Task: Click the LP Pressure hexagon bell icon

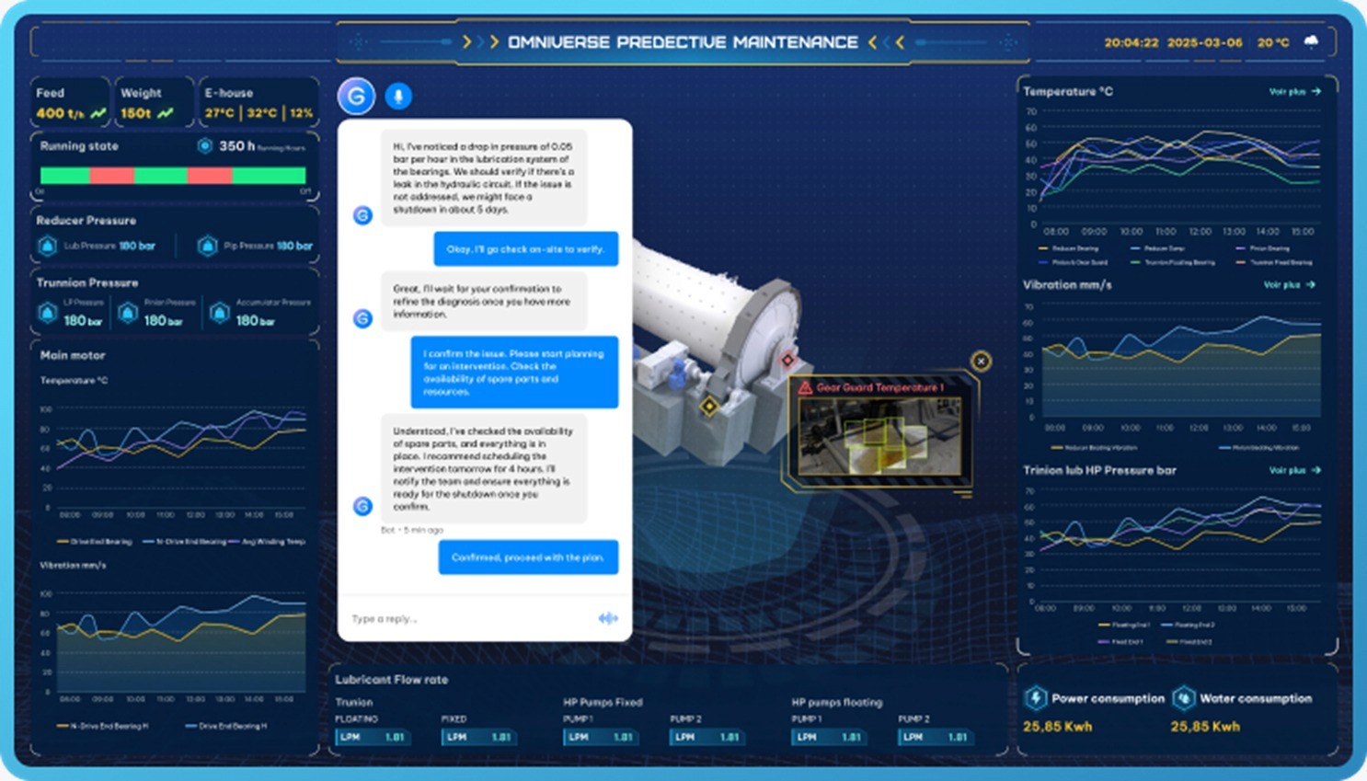Action: 48,313
